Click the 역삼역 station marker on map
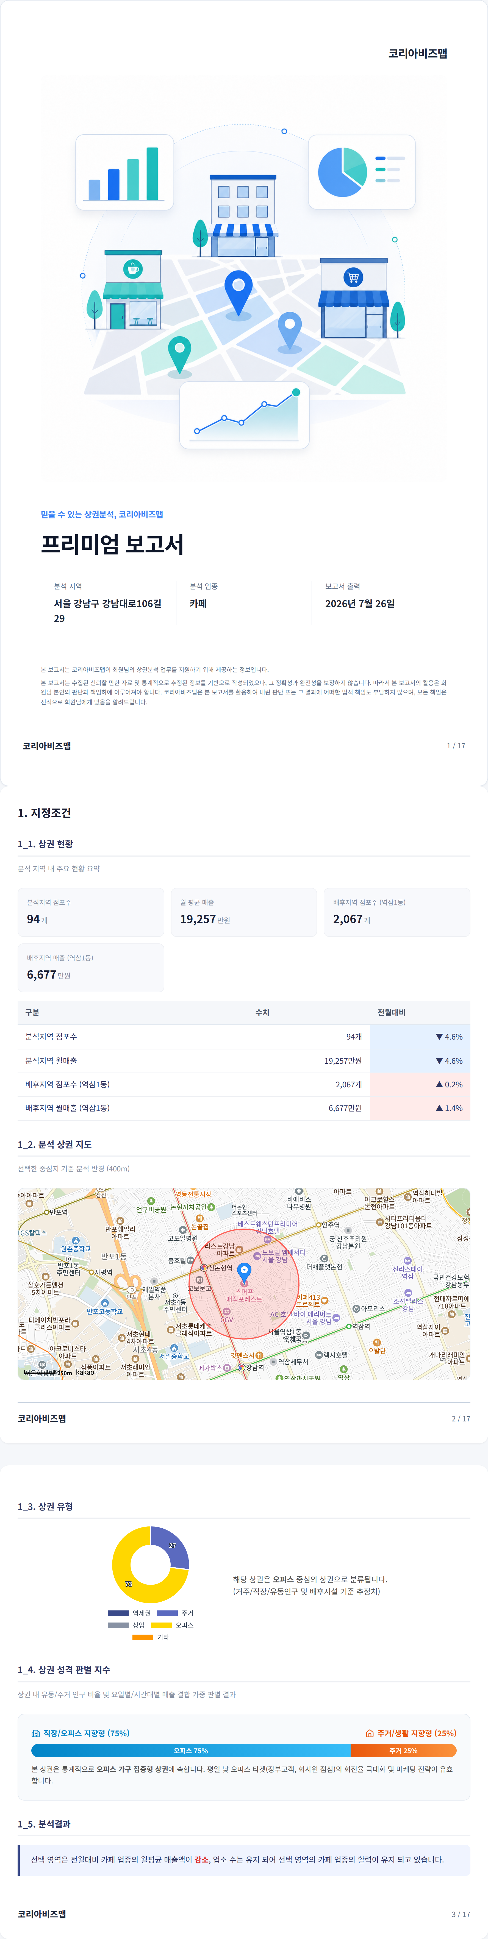Viewport: 488px width, 1939px height. click(x=349, y=1326)
